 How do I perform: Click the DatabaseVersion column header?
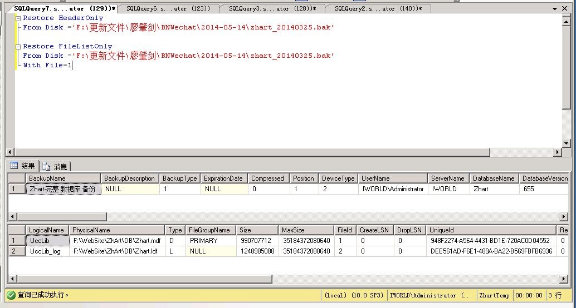[543, 178]
